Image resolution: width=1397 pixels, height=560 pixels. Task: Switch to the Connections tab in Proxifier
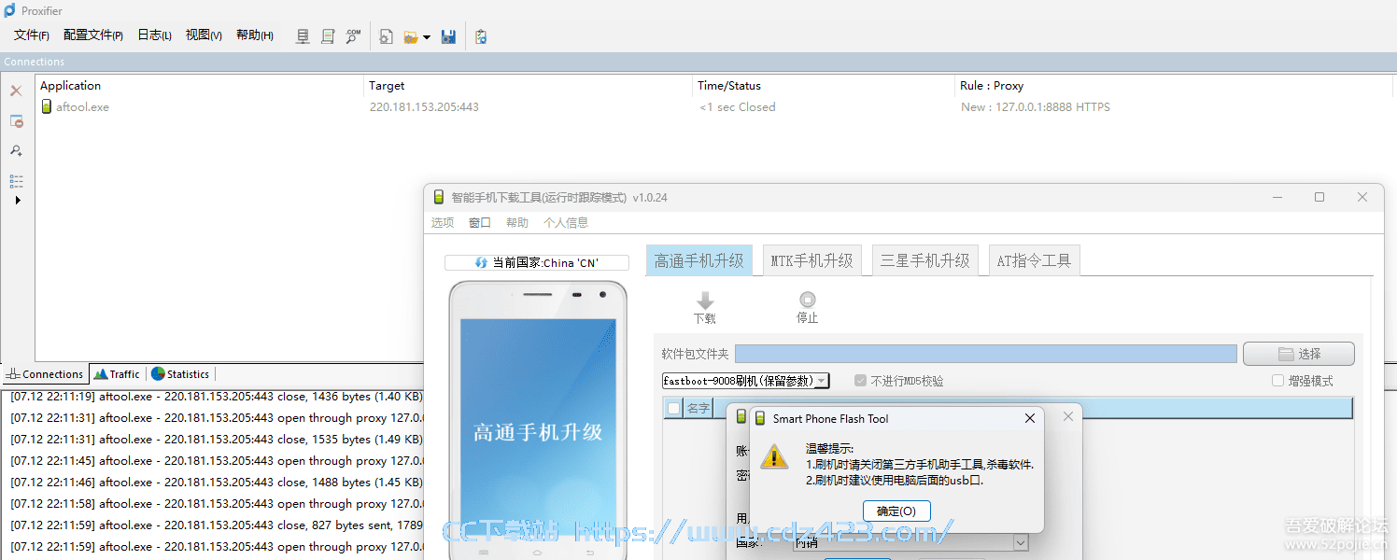click(45, 374)
